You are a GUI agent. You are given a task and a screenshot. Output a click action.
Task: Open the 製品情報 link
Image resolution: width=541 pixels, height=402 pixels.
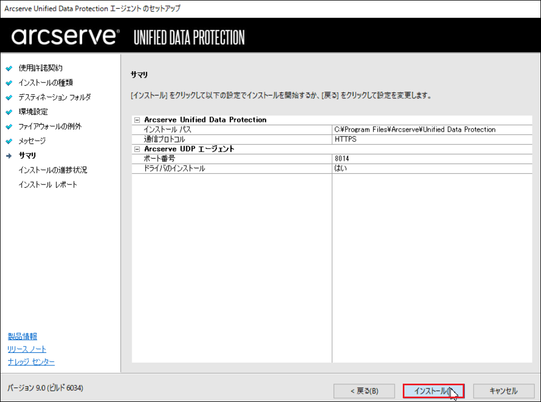pos(23,337)
